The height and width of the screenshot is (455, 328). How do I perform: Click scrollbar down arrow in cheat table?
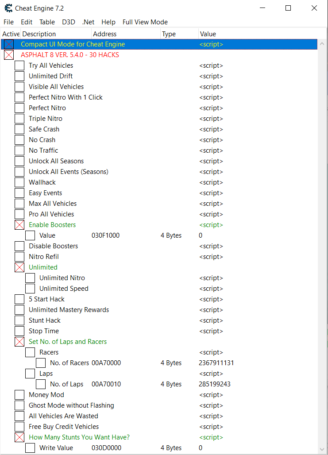(x=322, y=450)
